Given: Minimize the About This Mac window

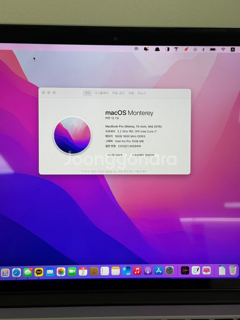Looking at the screenshot, I should tap(49, 92).
